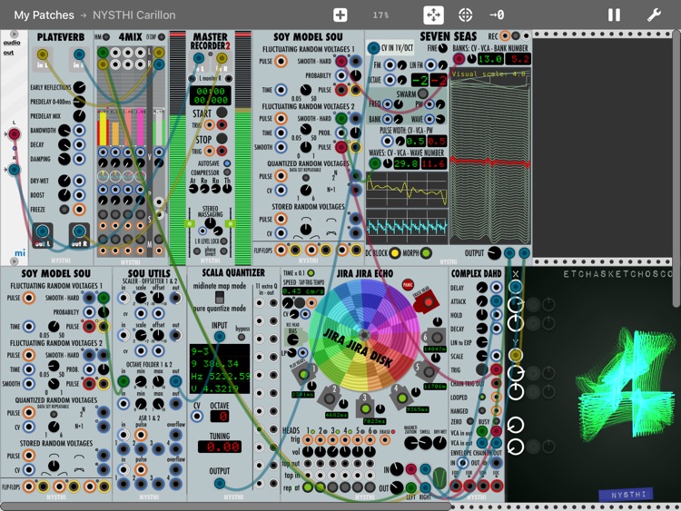Click the EARLY REFLECTIONS knob on Plateverb
Viewport: 681px width, 511px height.
79,87
